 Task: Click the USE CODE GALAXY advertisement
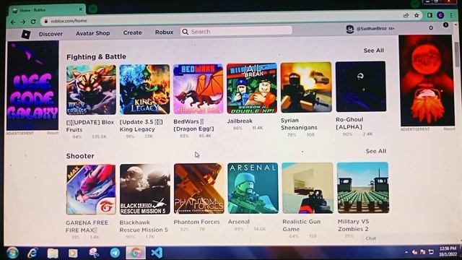pyautogui.click(x=32, y=86)
